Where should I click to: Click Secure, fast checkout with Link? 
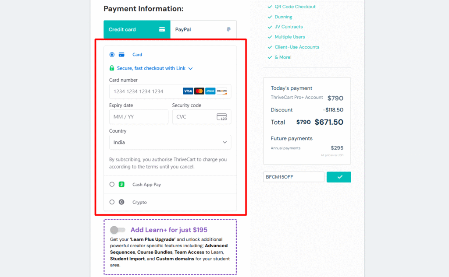(151, 68)
